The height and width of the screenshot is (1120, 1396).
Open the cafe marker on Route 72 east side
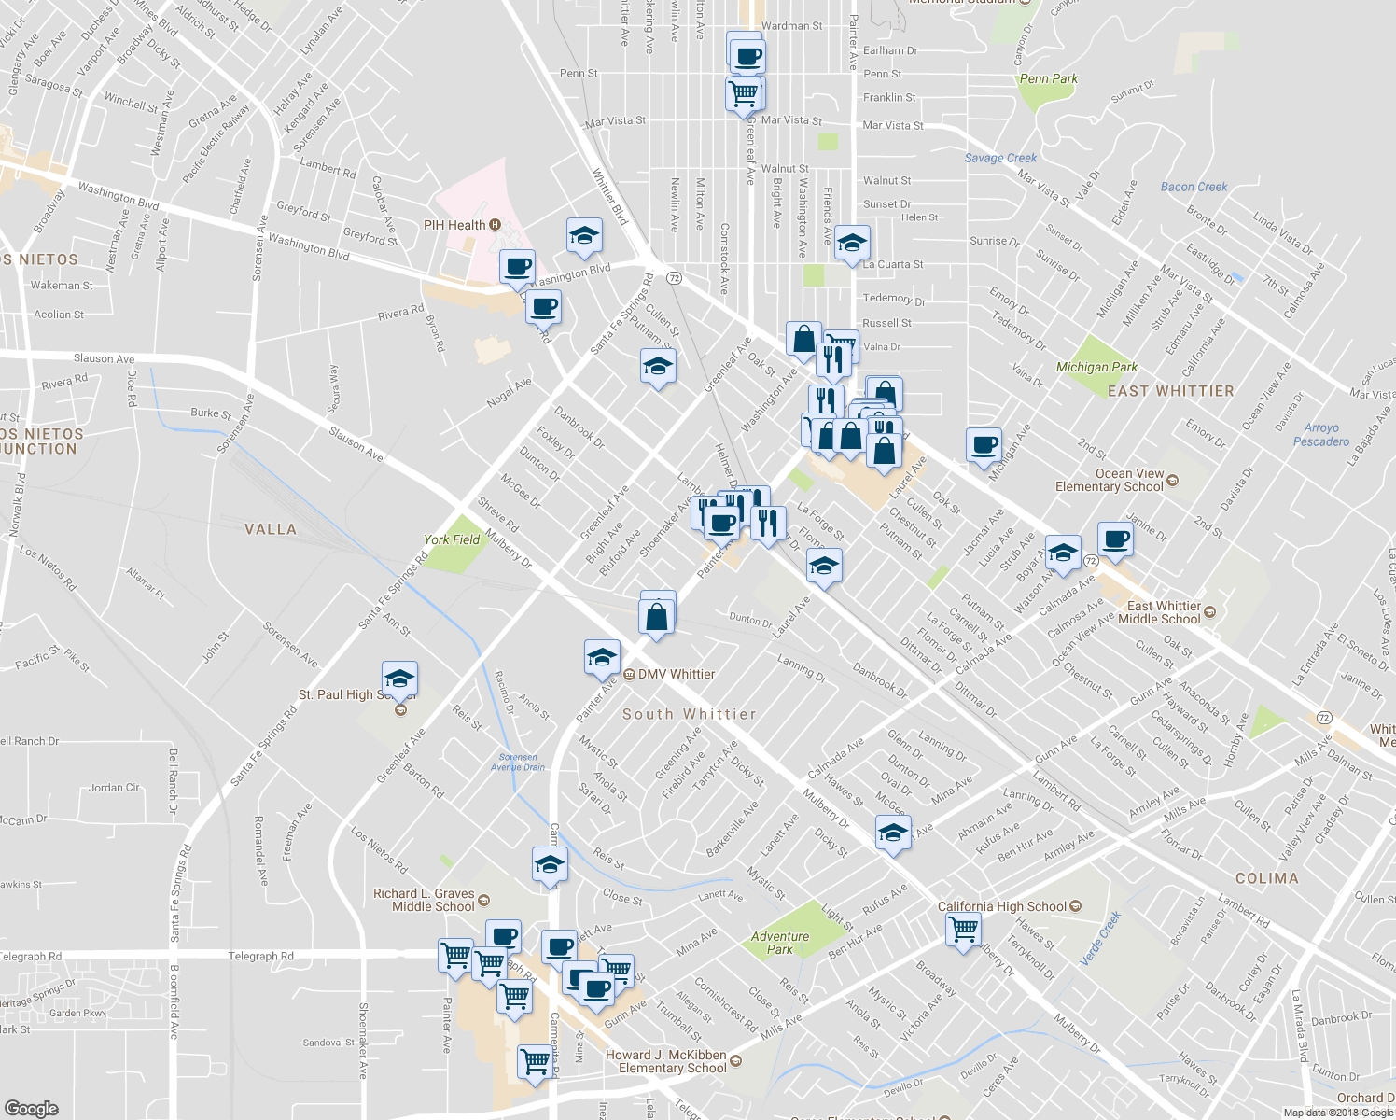(x=1116, y=539)
